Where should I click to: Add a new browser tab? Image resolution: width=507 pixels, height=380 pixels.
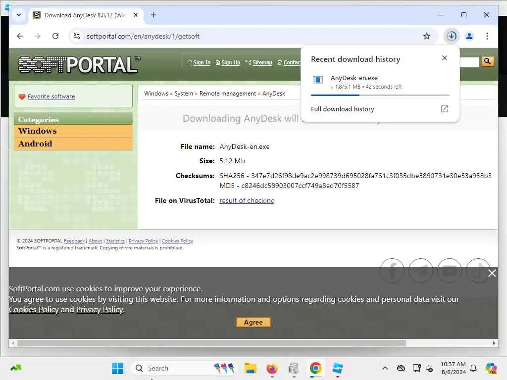tap(153, 15)
